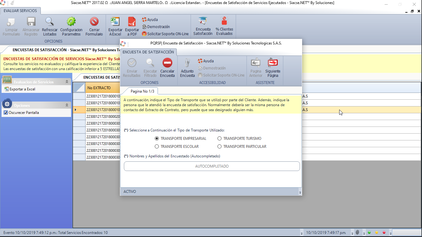Click inner restore button below title bar
Screen dimensions: 422x237
(412, 11)
